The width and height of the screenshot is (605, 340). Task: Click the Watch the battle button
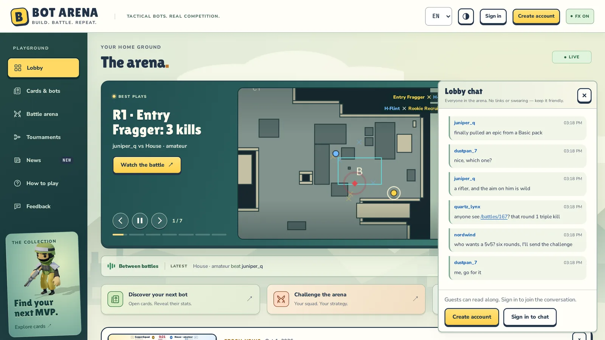[147, 165]
